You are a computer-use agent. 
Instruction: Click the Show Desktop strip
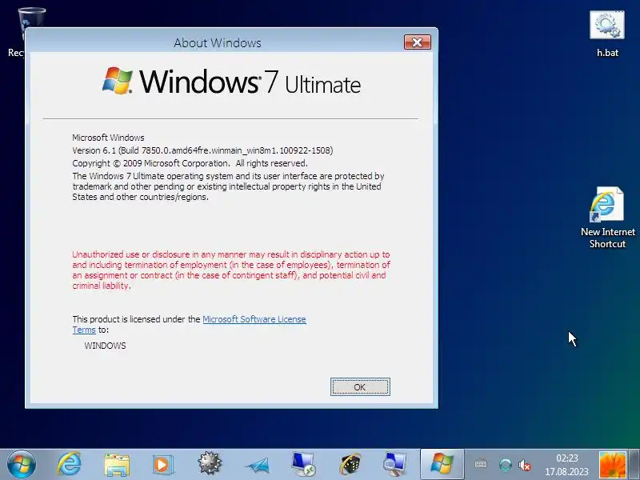(x=634, y=465)
